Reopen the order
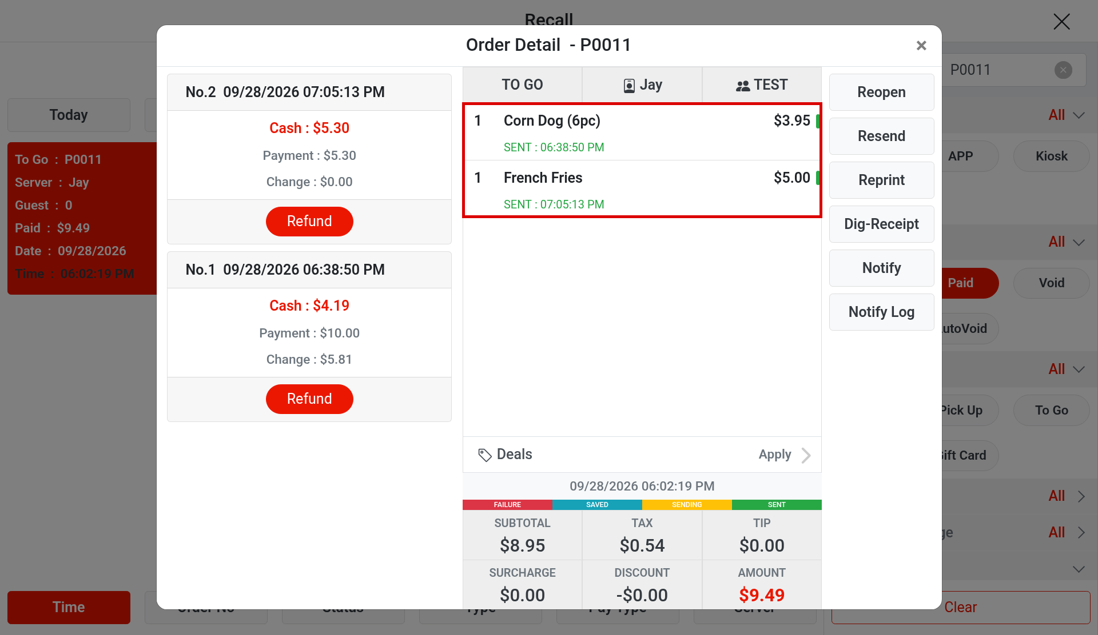Viewport: 1098px width, 635px height. click(x=881, y=93)
